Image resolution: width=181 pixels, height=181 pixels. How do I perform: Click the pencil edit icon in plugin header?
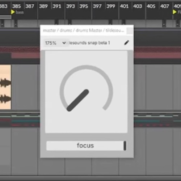coord(126,43)
